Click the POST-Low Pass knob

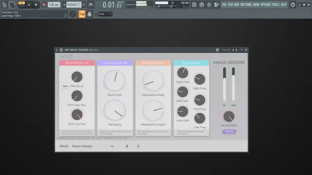(x=77, y=114)
